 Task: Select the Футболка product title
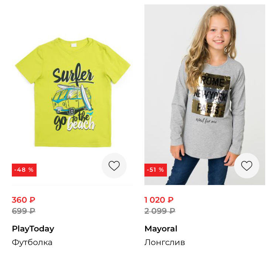[32, 242]
